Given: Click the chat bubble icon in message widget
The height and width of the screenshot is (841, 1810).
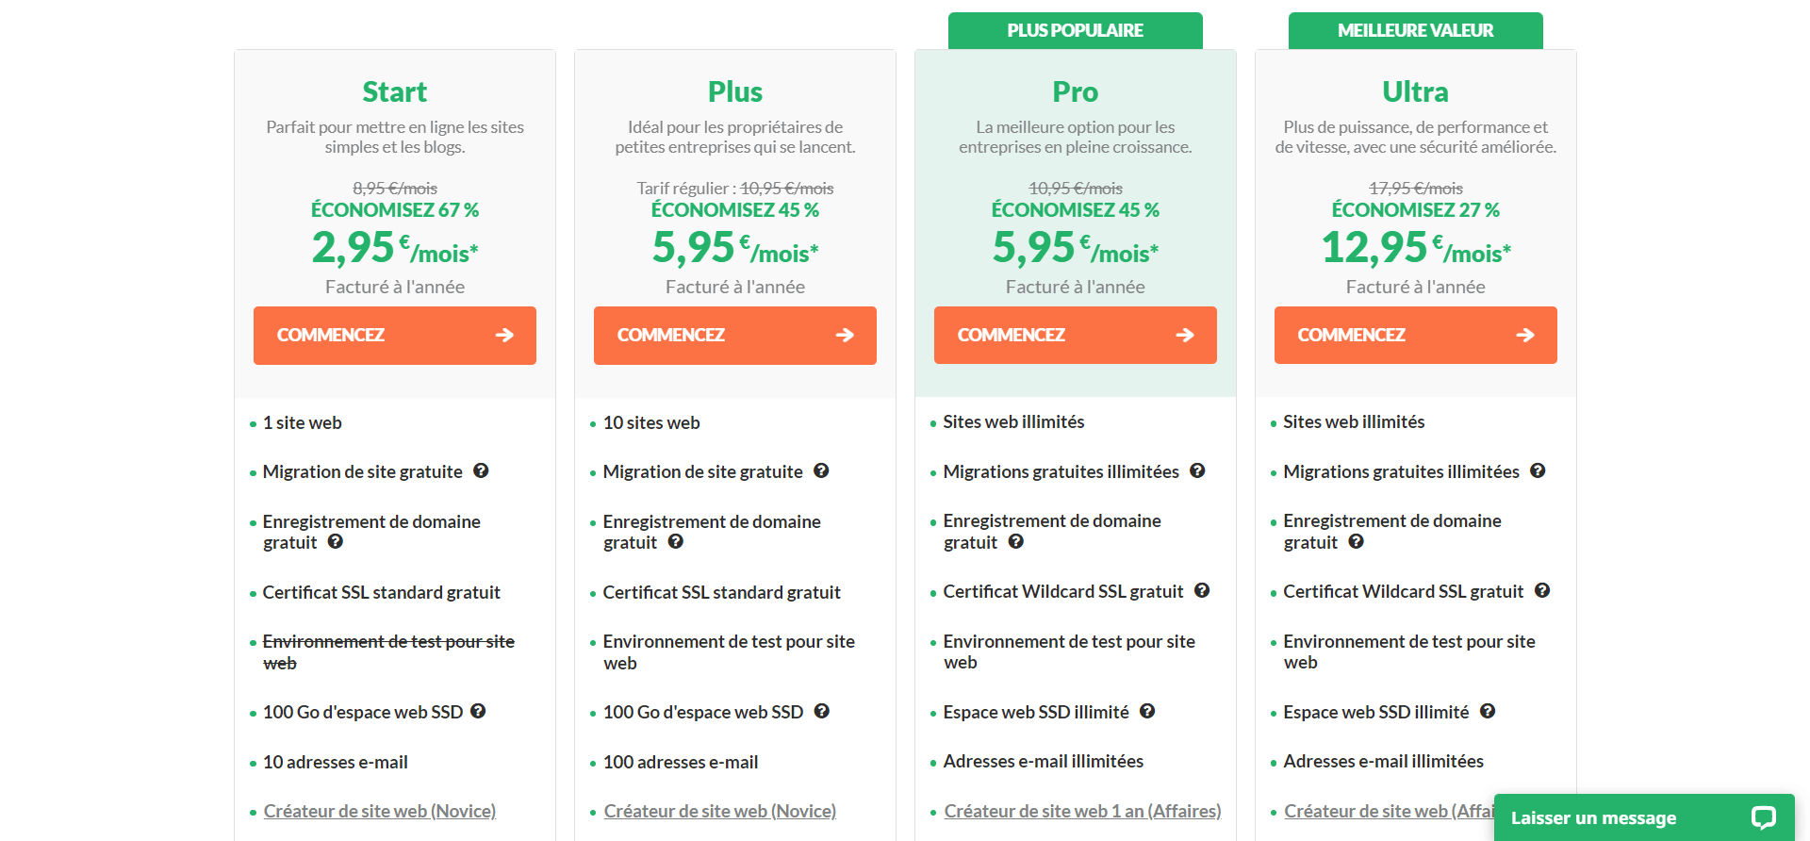Looking at the screenshot, I should click(1763, 818).
